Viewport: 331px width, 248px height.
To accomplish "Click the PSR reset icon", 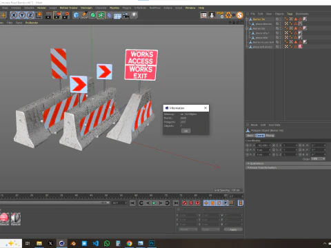I will click(221, 15).
